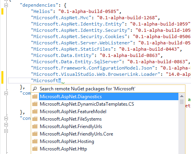Collapse the outline block below the "dependencies" closing brace
Viewport: 191px width, 154px height.
[6, 93]
